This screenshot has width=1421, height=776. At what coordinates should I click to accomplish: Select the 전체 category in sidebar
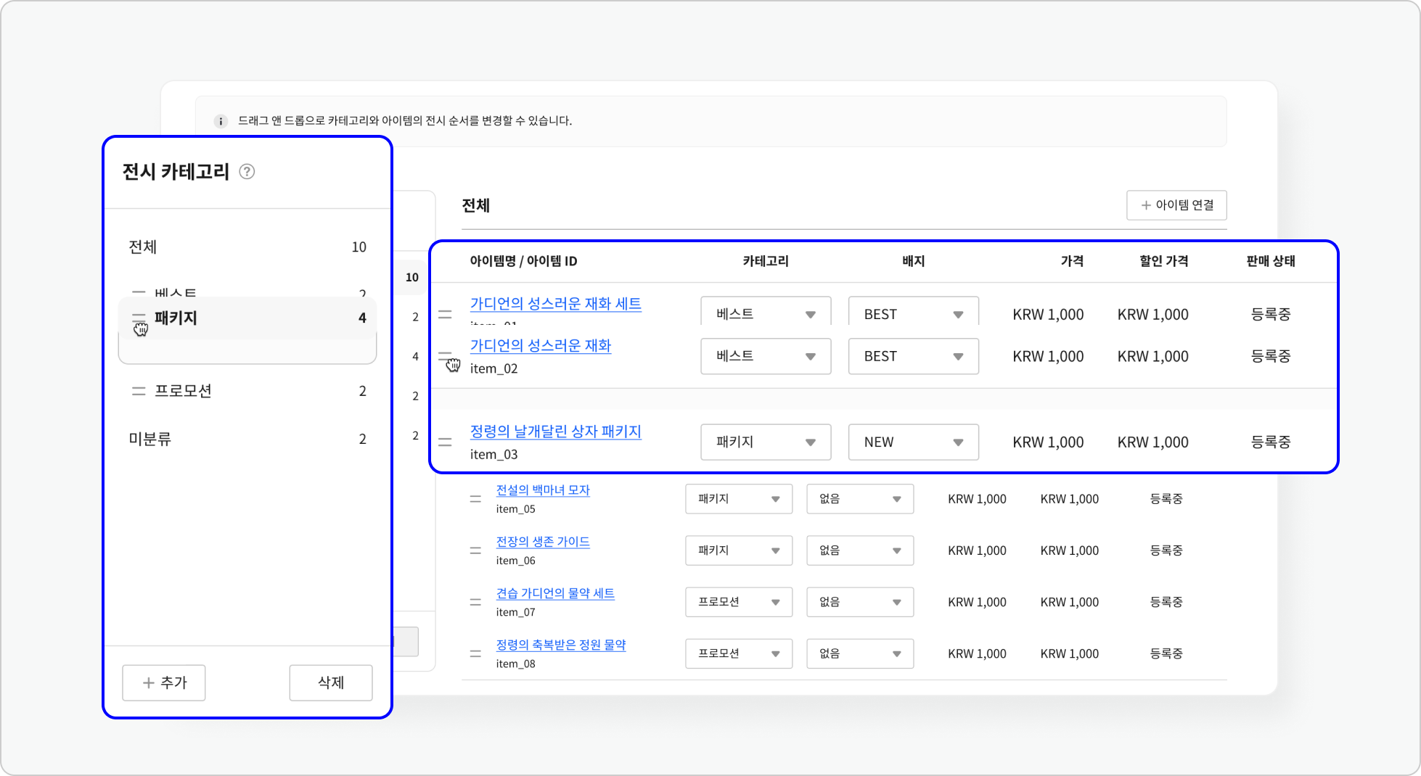coord(143,247)
